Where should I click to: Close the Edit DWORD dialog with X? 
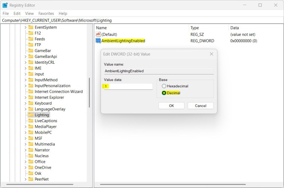[211, 54]
